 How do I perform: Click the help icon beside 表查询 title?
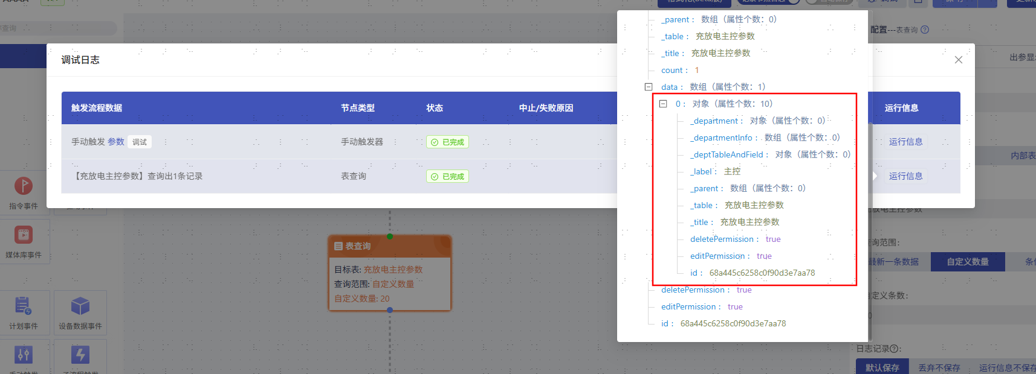925,30
